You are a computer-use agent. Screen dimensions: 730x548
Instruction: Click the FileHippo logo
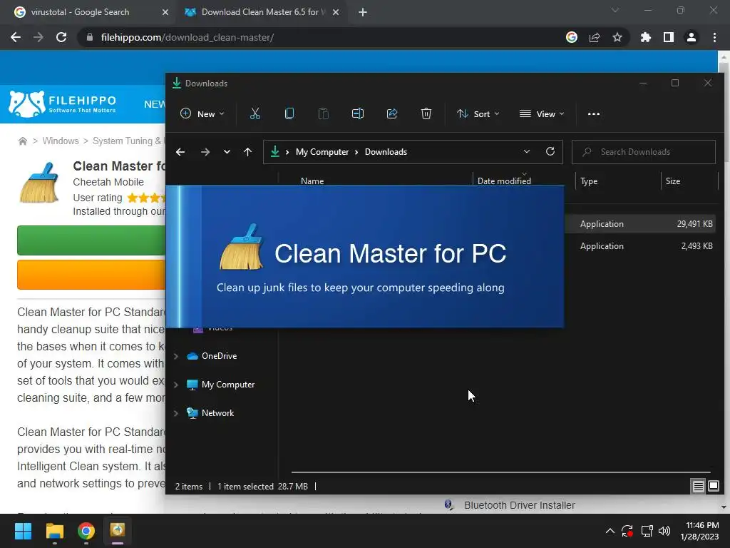[63, 104]
